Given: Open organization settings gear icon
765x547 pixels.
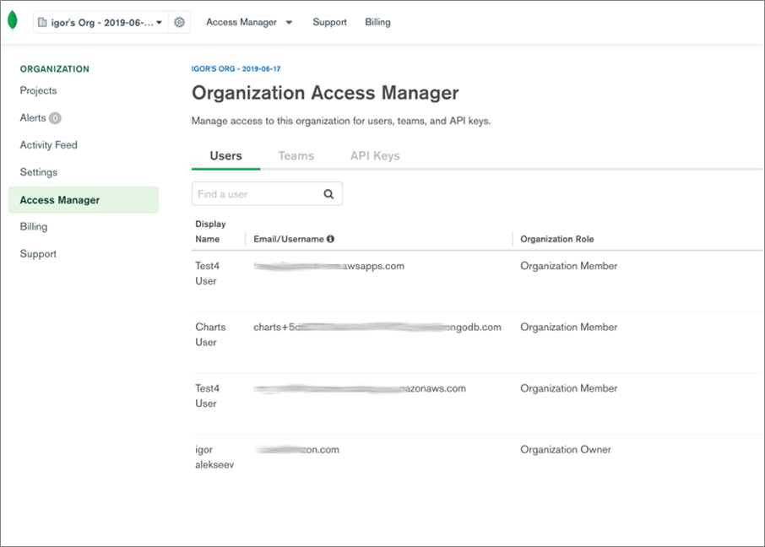Looking at the screenshot, I should point(179,23).
